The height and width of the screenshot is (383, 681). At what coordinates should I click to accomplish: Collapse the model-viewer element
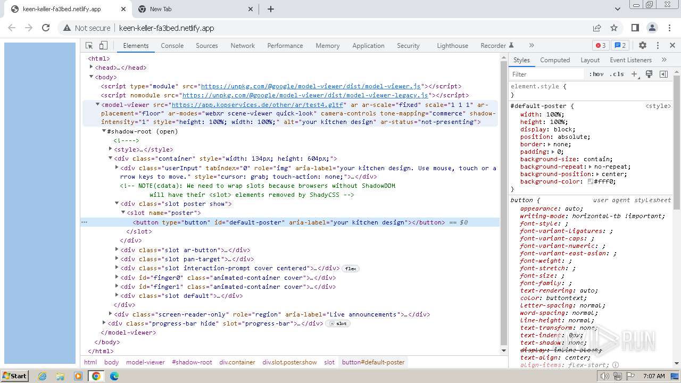coord(98,105)
